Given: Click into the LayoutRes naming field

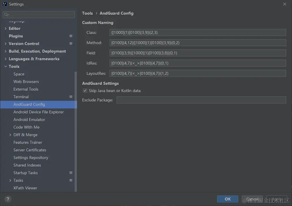Looking at the screenshot, I should pos(198,73).
